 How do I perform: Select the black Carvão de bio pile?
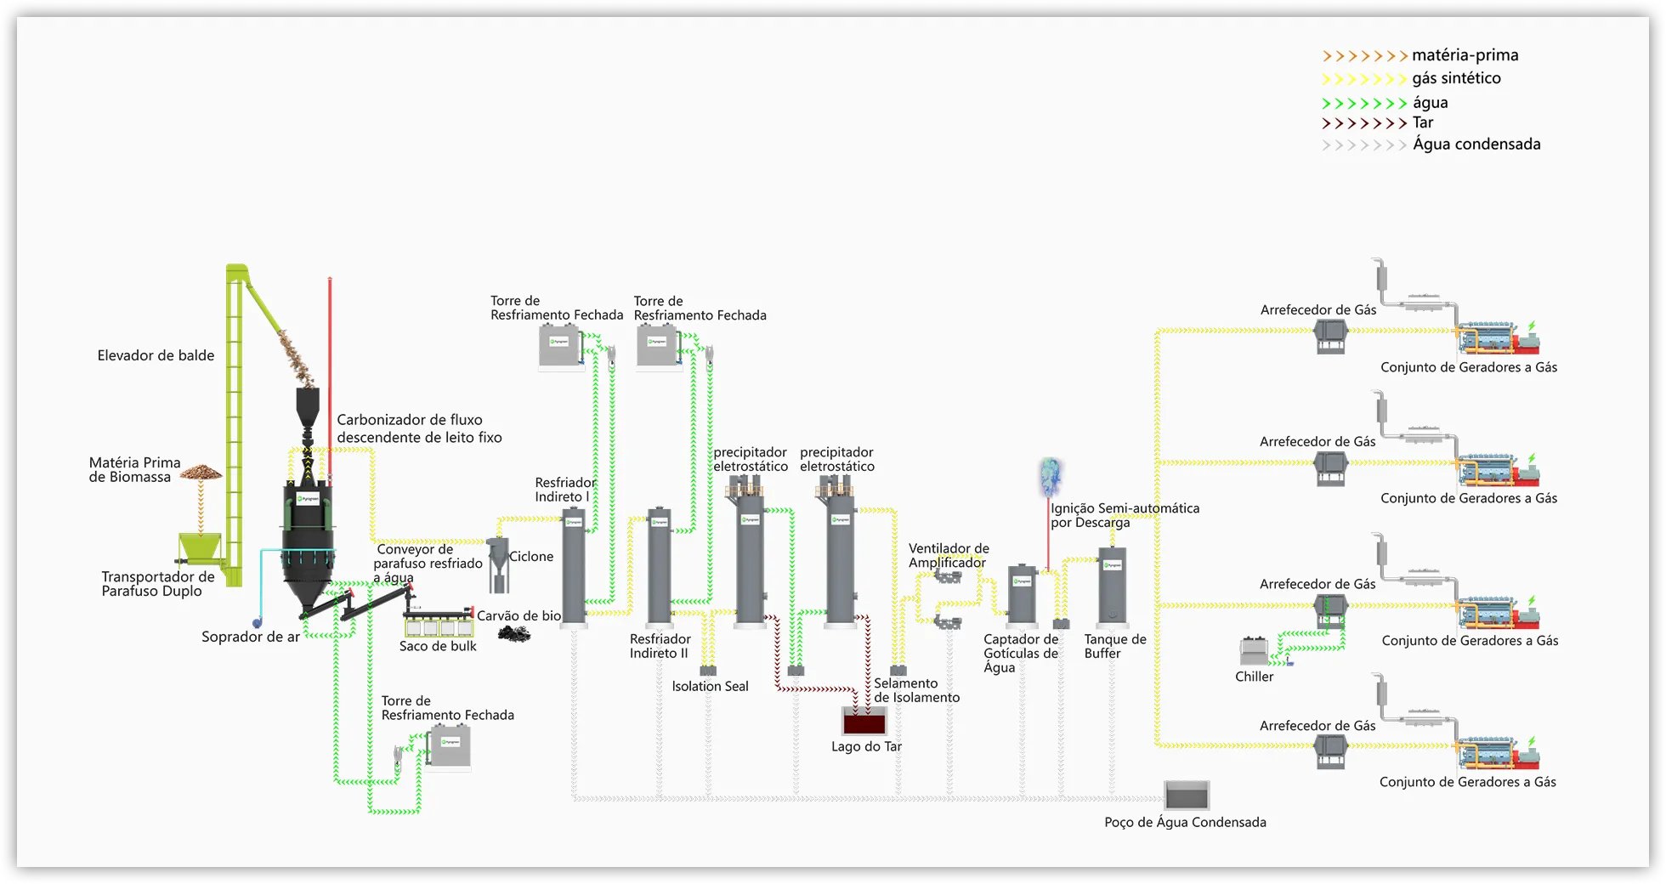(x=513, y=633)
